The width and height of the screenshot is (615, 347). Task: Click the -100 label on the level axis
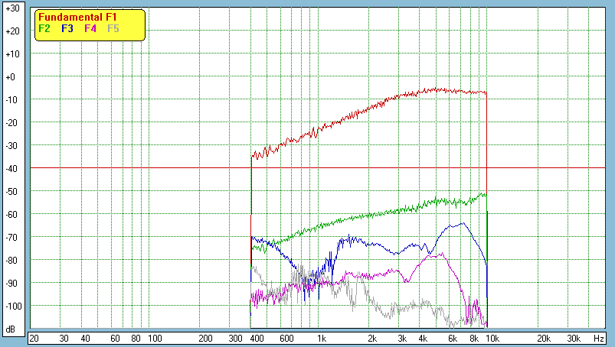tap(11, 306)
